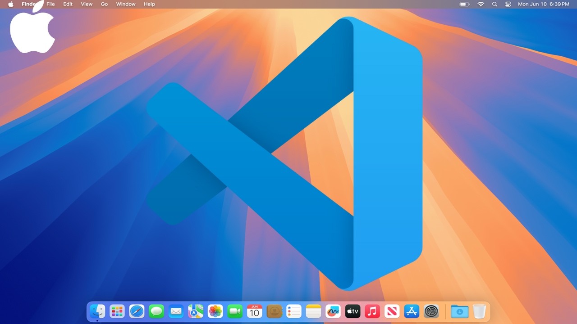Open the Window menu
The image size is (577, 324).
(x=126, y=4)
